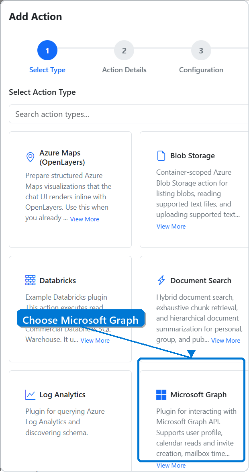Choose the Microsoft Graph card title
The image size is (249, 472).
(x=198, y=394)
